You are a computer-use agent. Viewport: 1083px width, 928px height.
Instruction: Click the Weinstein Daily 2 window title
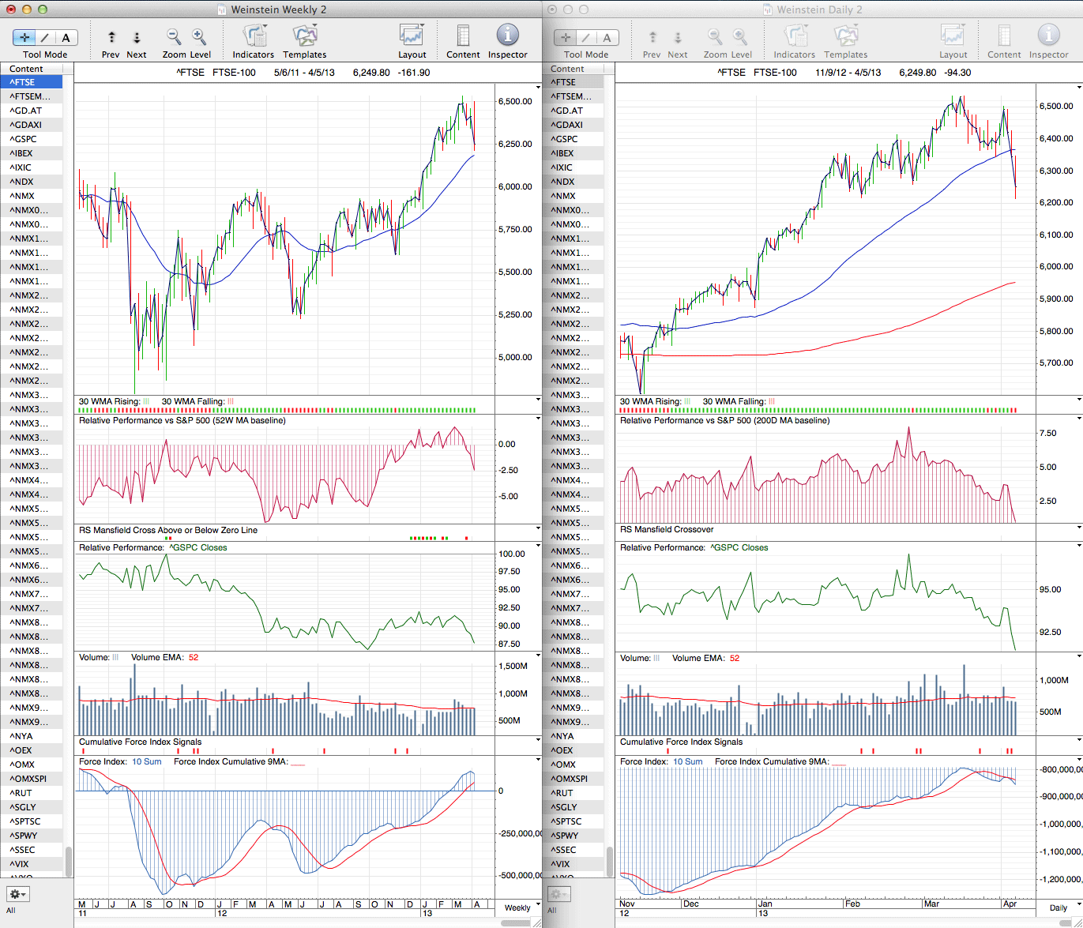812,9
